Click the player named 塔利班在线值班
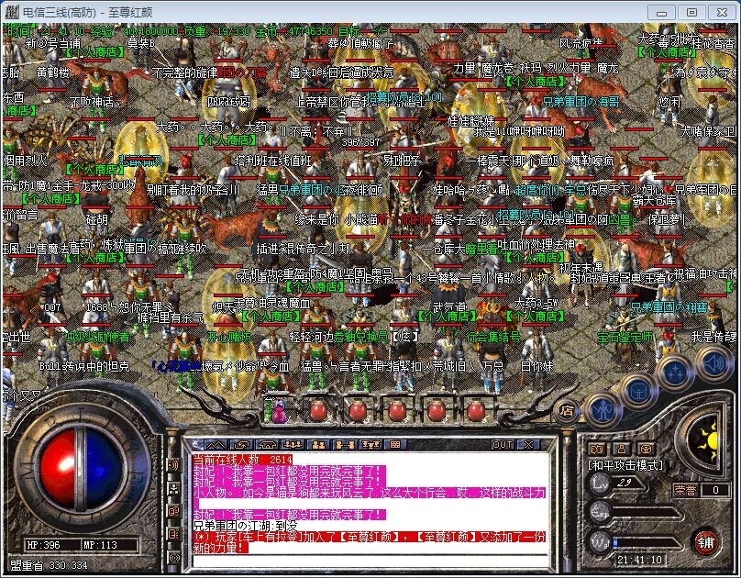 [272, 161]
